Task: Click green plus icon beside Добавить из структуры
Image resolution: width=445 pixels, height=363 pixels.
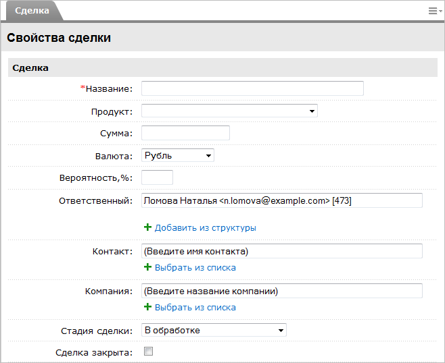Action: pos(147,227)
